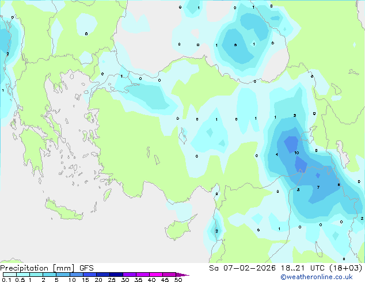
Task: Click the legend label '0.5'
Action: (20, 280)
